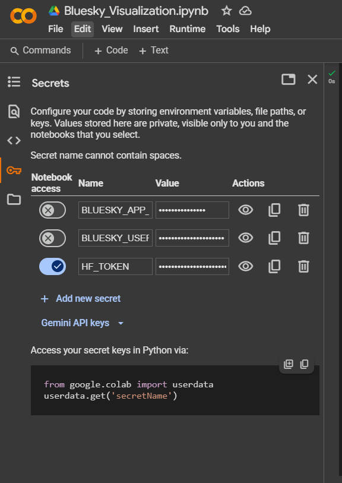Image resolution: width=342 pixels, height=483 pixels.
Task: Add a new Code cell
Action: click(111, 50)
